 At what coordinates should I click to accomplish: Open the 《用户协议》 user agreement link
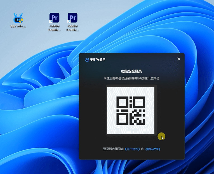coord(132,149)
